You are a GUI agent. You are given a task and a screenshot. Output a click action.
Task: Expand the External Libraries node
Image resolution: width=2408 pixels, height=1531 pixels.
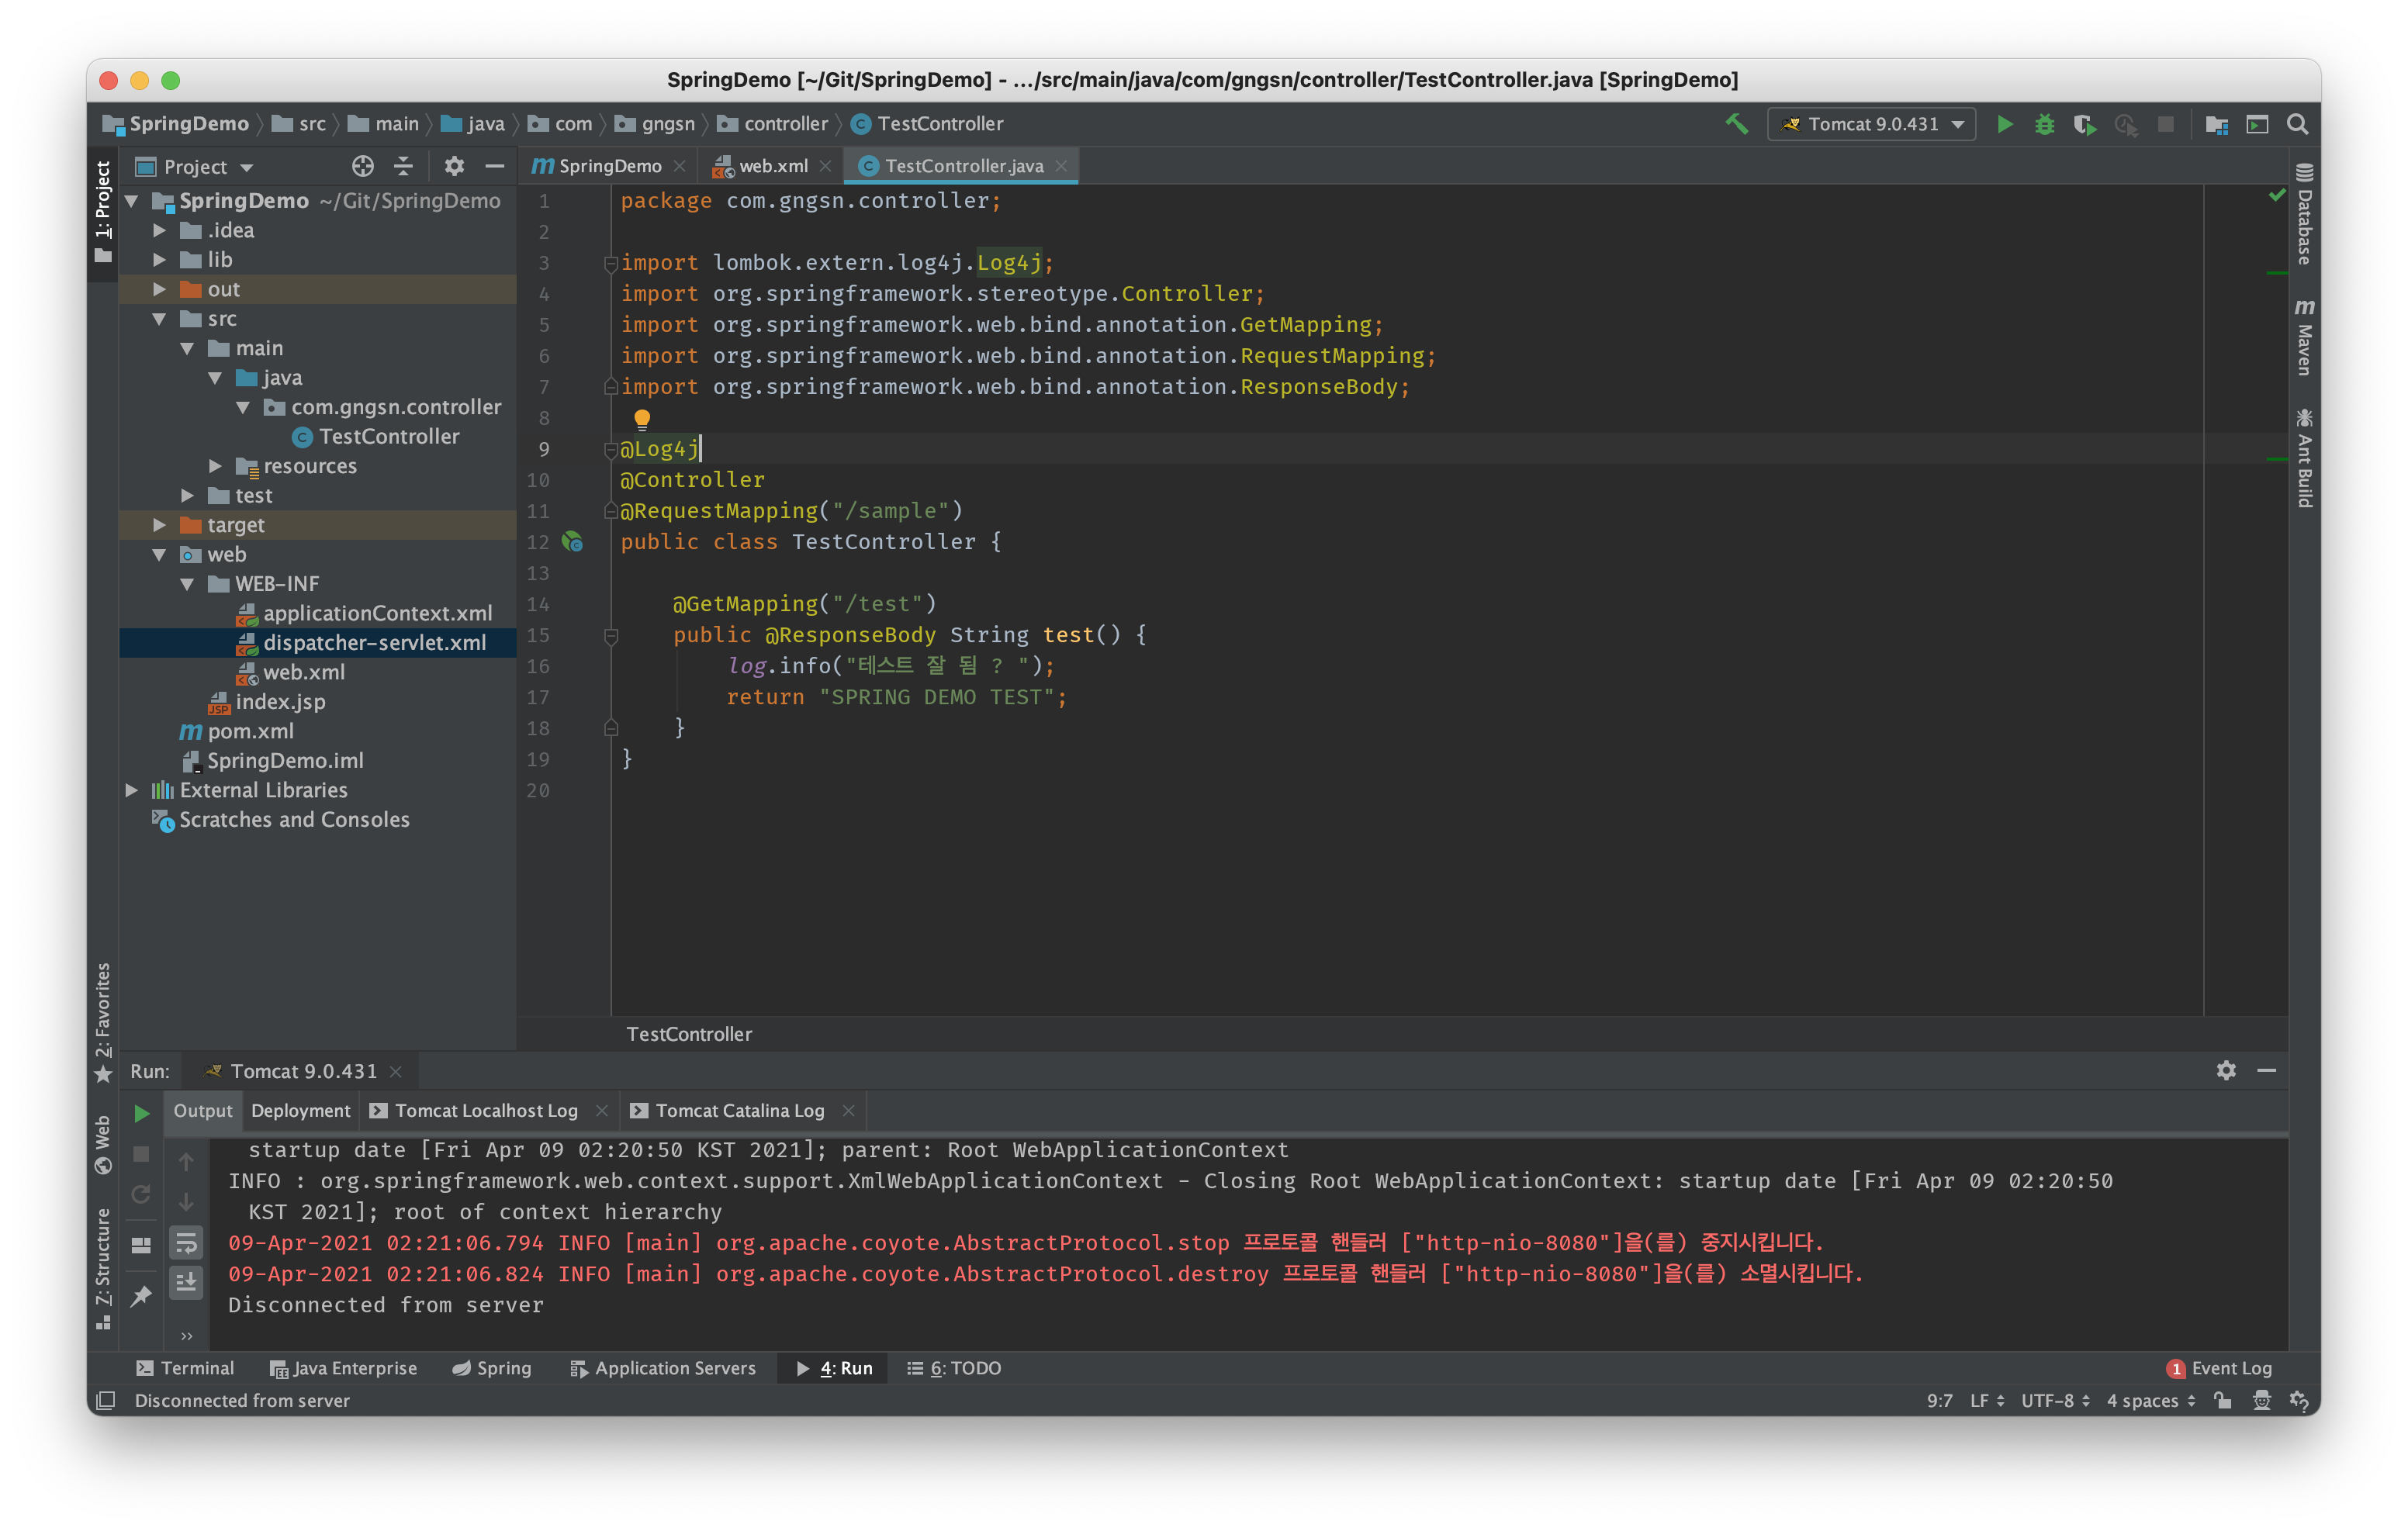pyautogui.click(x=132, y=790)
